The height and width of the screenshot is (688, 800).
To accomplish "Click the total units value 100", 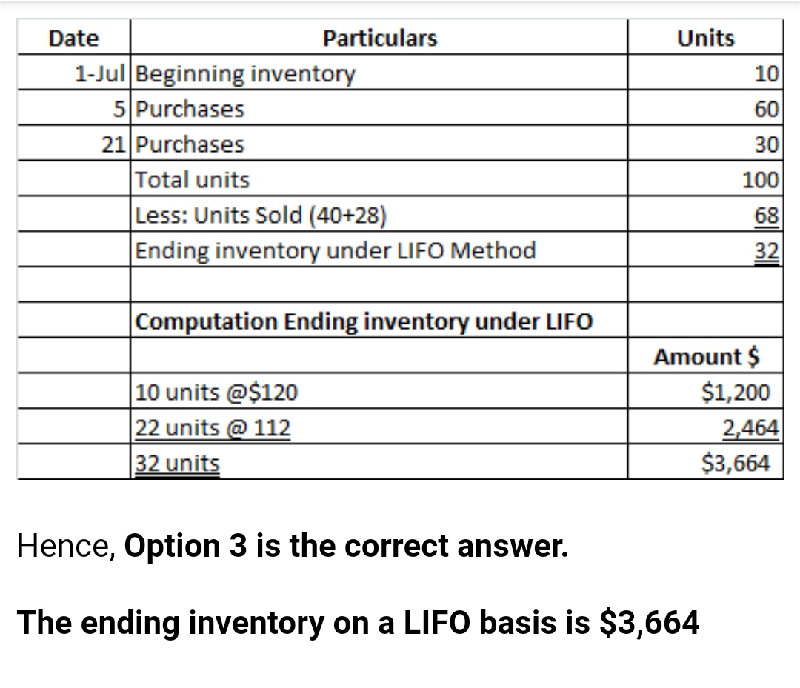I will 763,180.
